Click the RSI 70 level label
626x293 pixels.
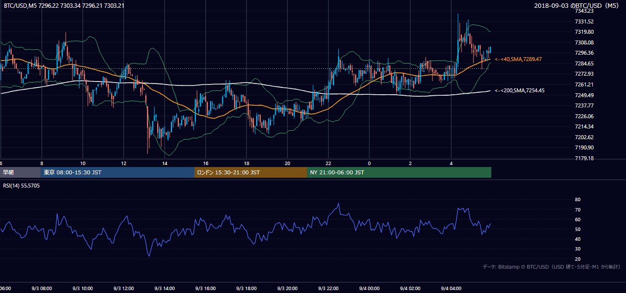pos(578,209)
